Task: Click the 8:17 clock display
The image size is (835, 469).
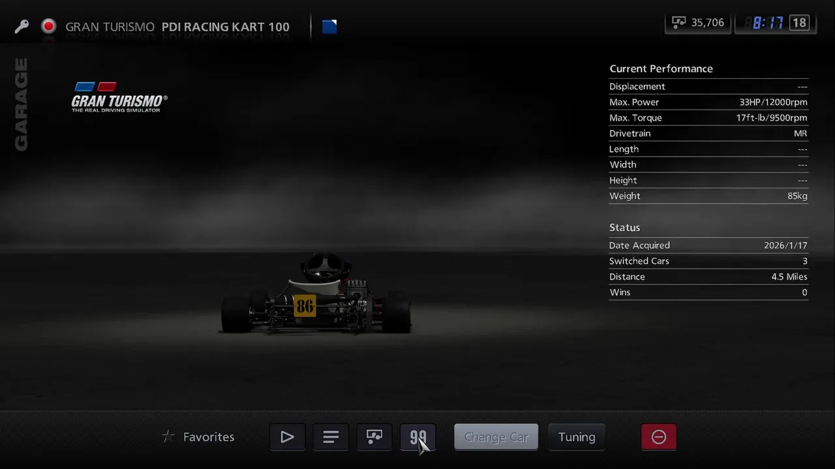Action: pos(768,23)
